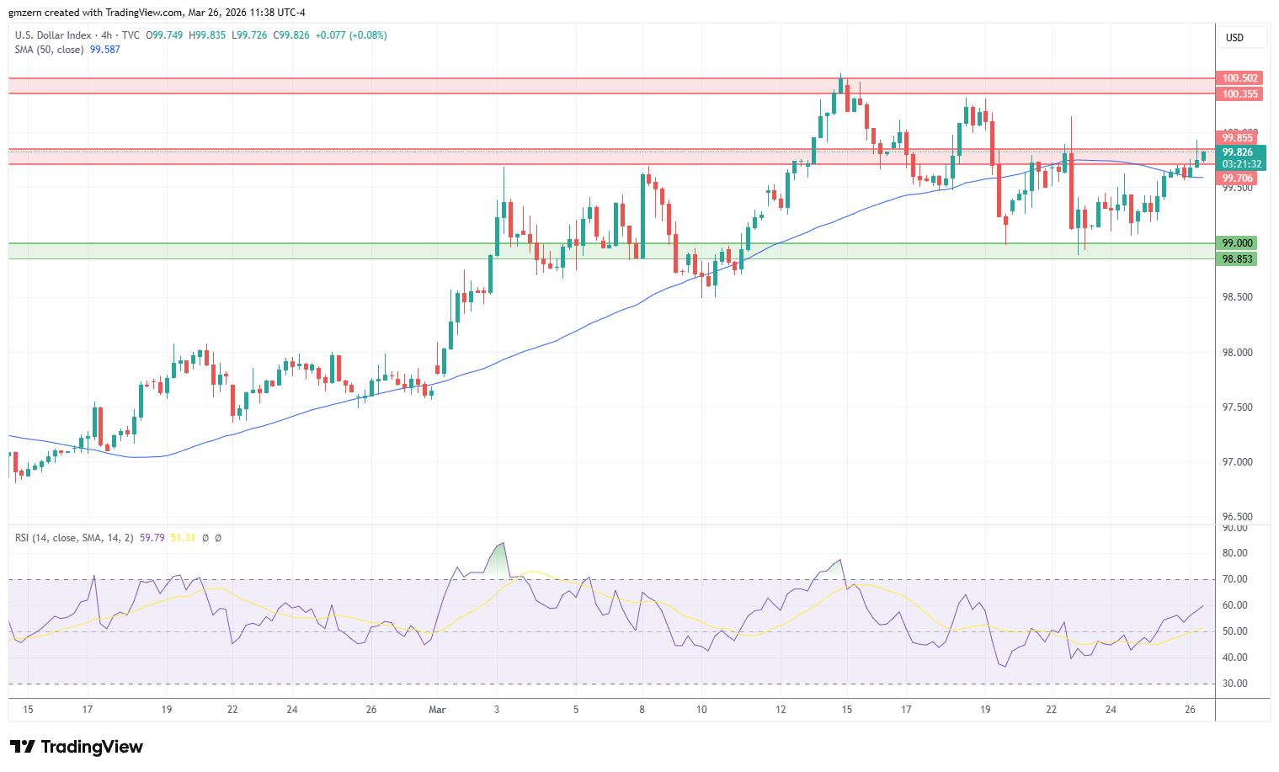This screenshot has width=1279, height=772.
Task: Click the 97.500 price axis value
Action: point(1238,407)
